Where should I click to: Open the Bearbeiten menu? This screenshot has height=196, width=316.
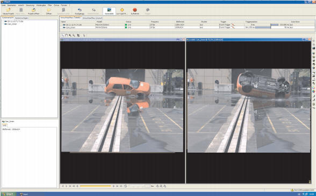[x=12, y=5]
